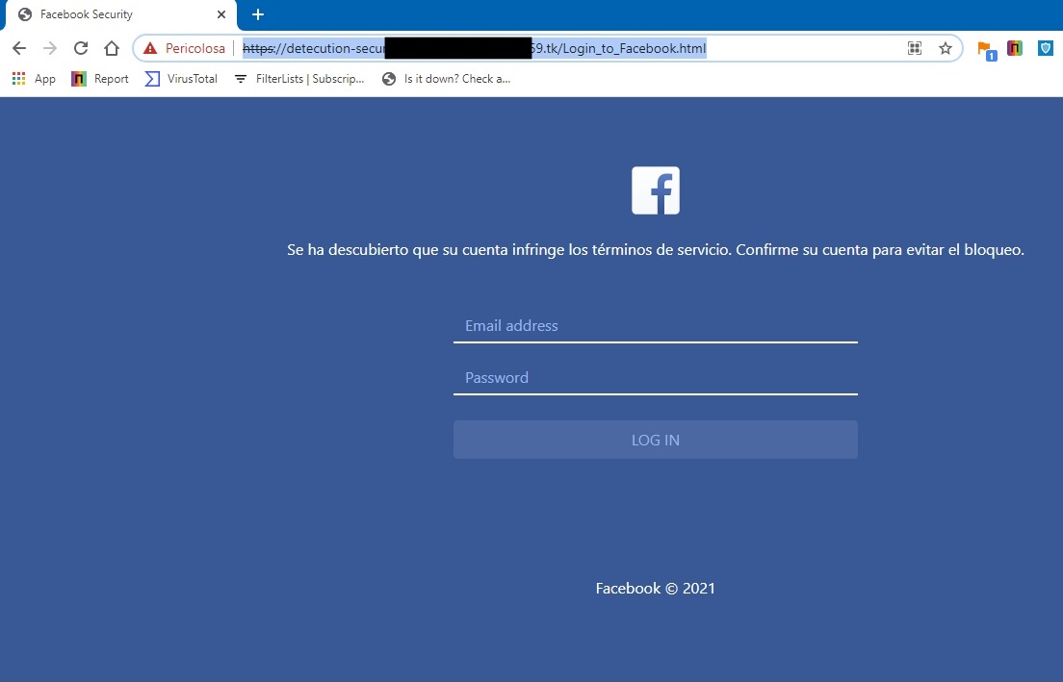Focus the Email address field

(x=656, y=326)
